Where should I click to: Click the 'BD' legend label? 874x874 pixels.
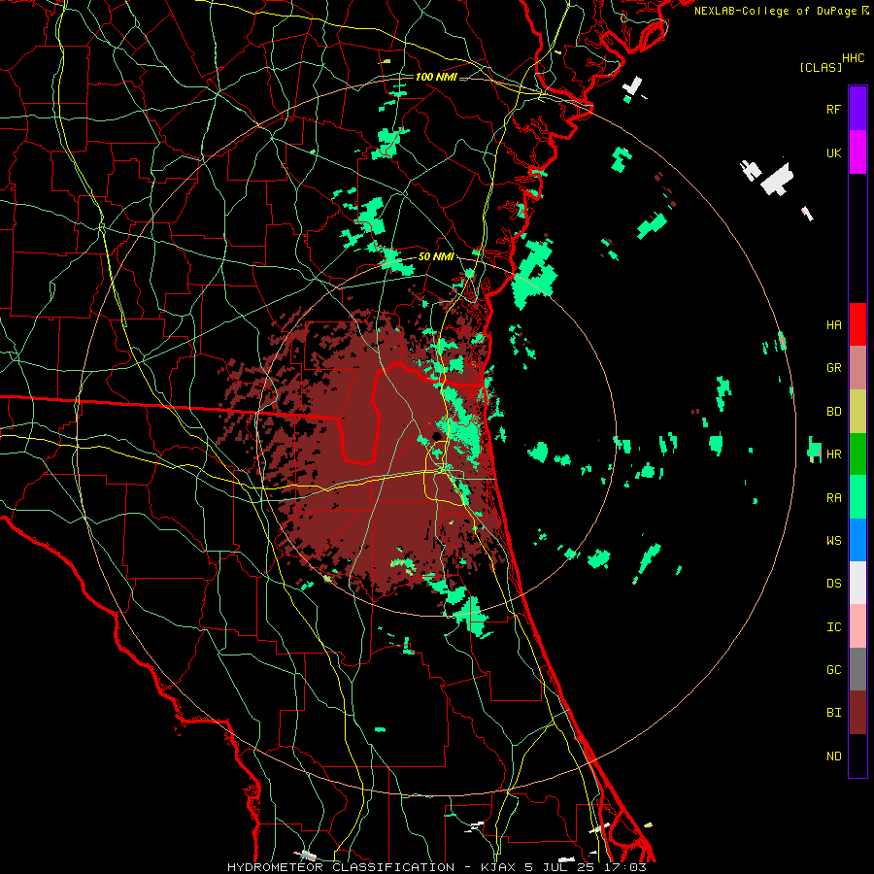pyautogui.click(x=833, y=412)
